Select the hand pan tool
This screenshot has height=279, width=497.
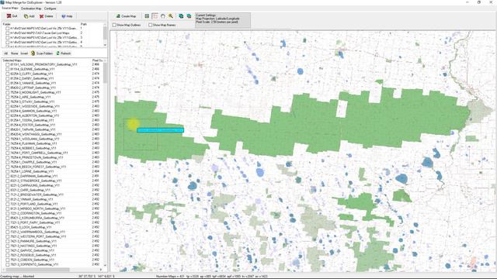[162, 15]
